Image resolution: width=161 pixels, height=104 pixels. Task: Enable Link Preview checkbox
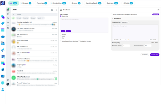point(79,41)
